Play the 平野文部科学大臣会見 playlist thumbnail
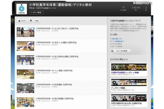The height and width of the screenshot is (109, 164). tap(129, 98)
